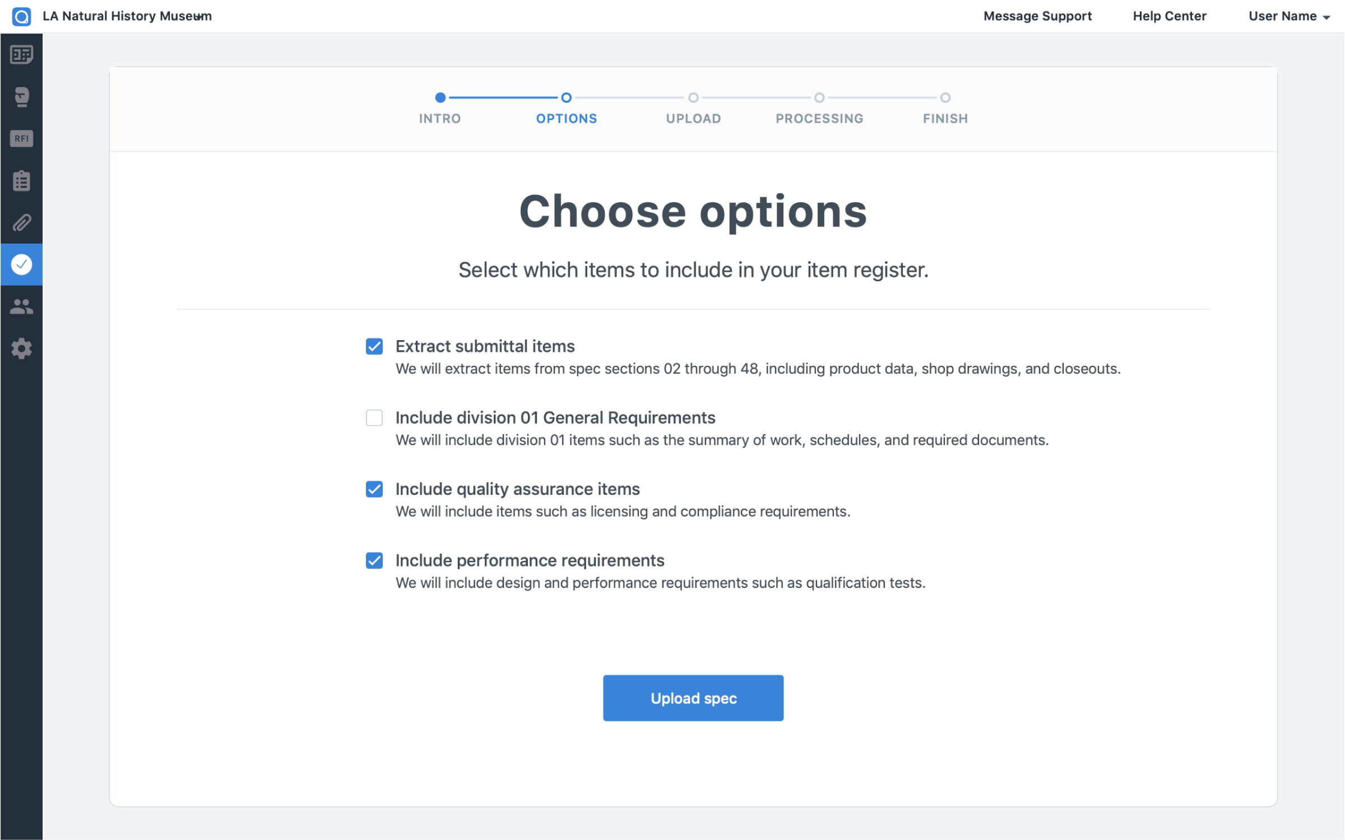
Task: Select the active checkmark submittals icon
Action: tap(21, 264)
